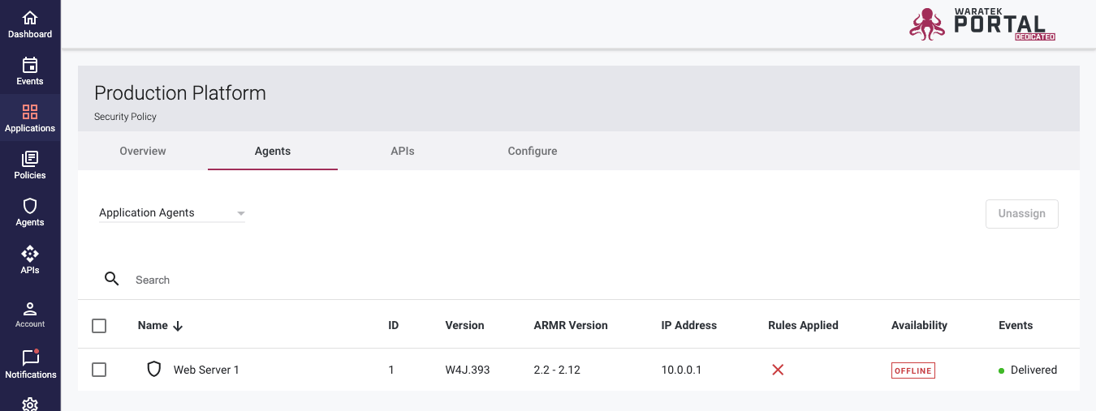Focus the Search input field

click(601, 280)
